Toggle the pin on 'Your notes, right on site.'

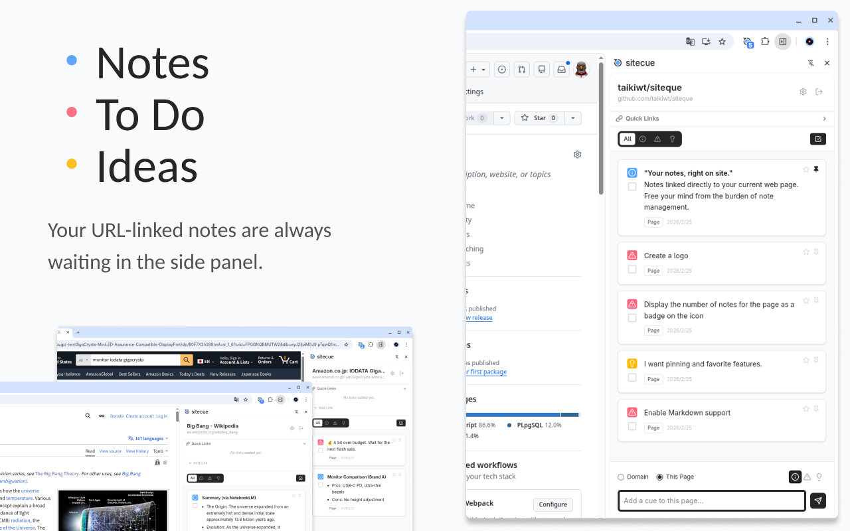tap(815, 169)
